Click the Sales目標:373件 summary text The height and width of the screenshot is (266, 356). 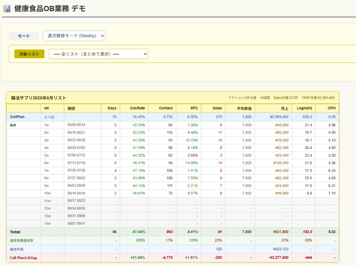(286, 98)
